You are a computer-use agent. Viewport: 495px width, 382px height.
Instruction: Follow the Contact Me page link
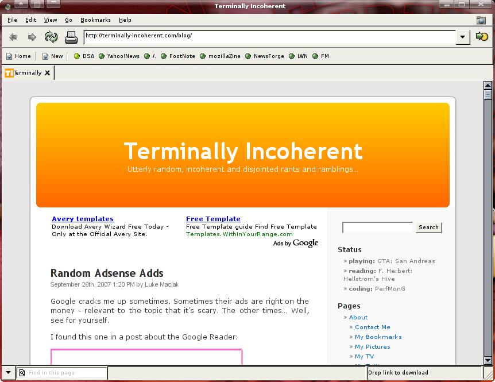[x=372, y=327]
